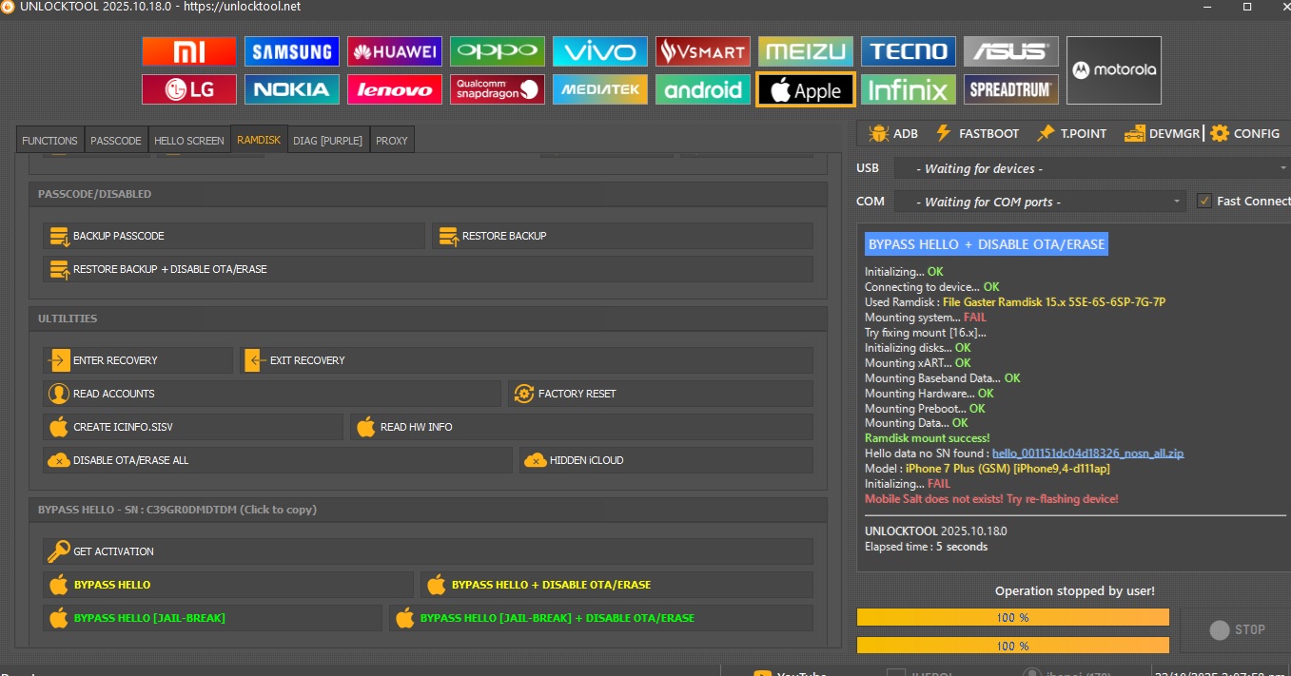Select the Infinix brand logo

[908, 89]
